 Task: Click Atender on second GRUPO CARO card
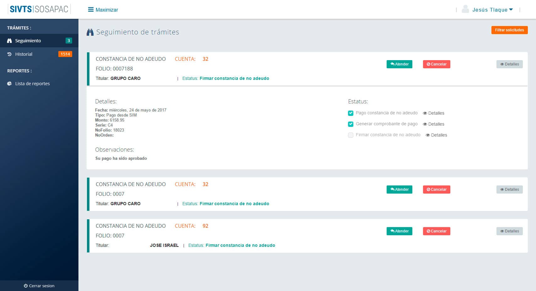click(x=399, y=190)
